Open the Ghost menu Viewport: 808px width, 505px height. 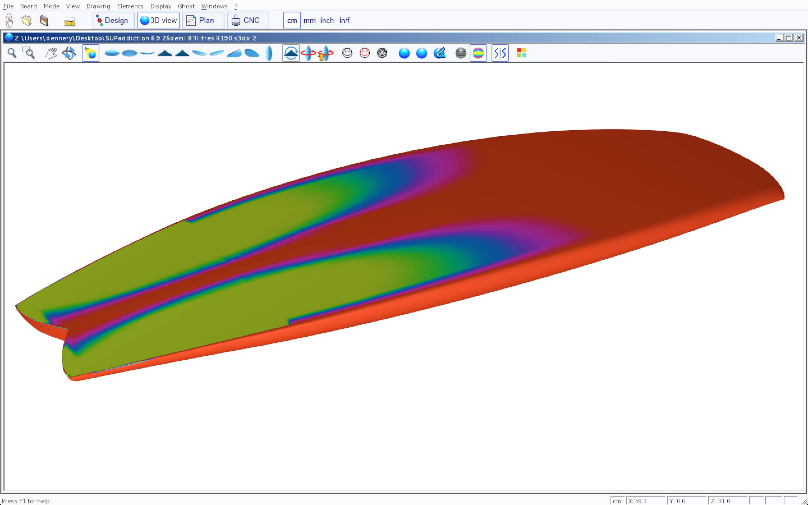click(x=186, y=6)
